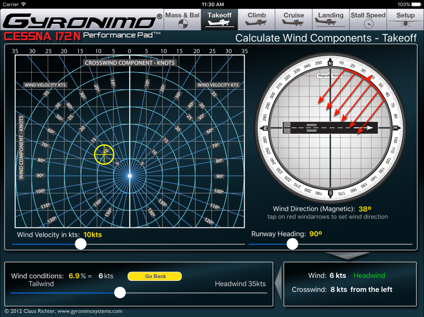Switch to the Climb tab
The width and height of the screenshot is (424, 317).
point(257,20)
